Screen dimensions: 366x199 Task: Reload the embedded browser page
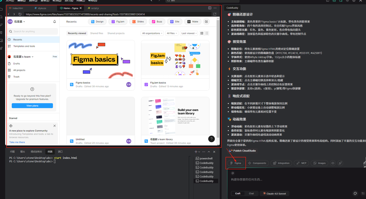20,14
